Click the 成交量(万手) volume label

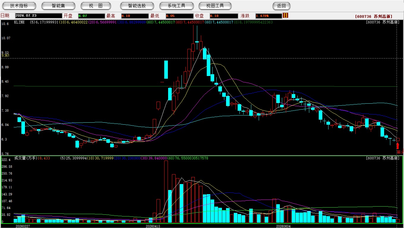pyautogui.click(x=26, y=158)
